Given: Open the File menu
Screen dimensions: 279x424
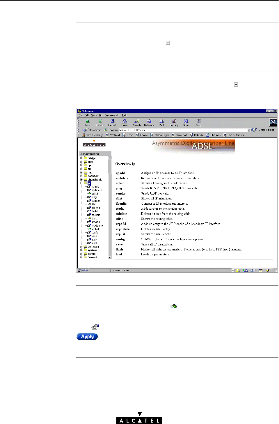Looking at the screenshot, I should click(80, 115).
